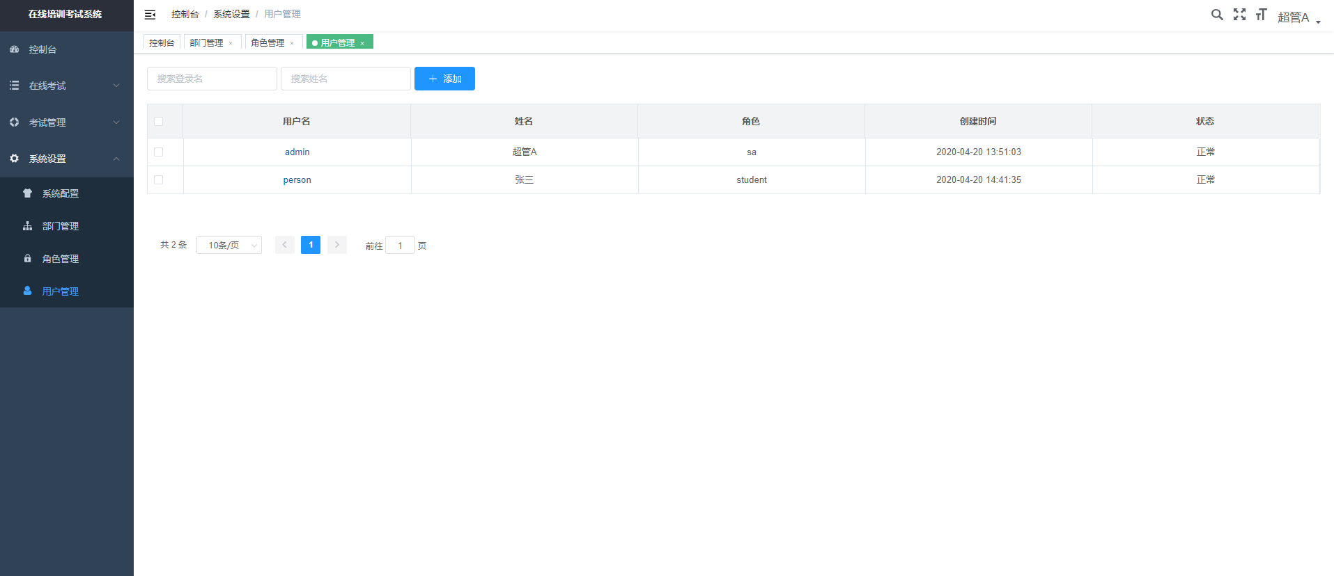Switch to the 控制台 tab
Image resolution: width=1334 pixels, height=576 pixels.
[x=162, y=42]
